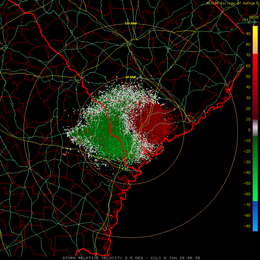Select the 50 value on the velocity scale
260x260 pixels.
pyautogui.click(x=248, y=77)
